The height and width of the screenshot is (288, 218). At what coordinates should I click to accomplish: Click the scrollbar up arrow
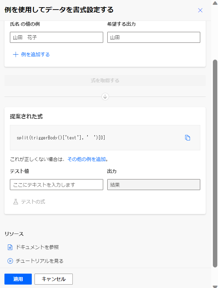point(215,3)
